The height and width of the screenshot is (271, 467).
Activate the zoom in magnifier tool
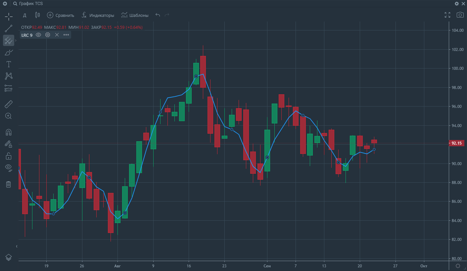(x=9, y=116)
